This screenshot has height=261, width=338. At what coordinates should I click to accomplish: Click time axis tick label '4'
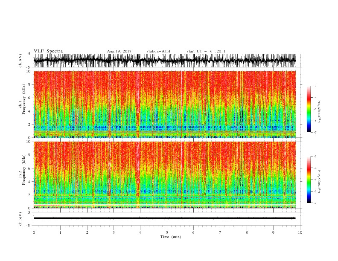[140, 232]
